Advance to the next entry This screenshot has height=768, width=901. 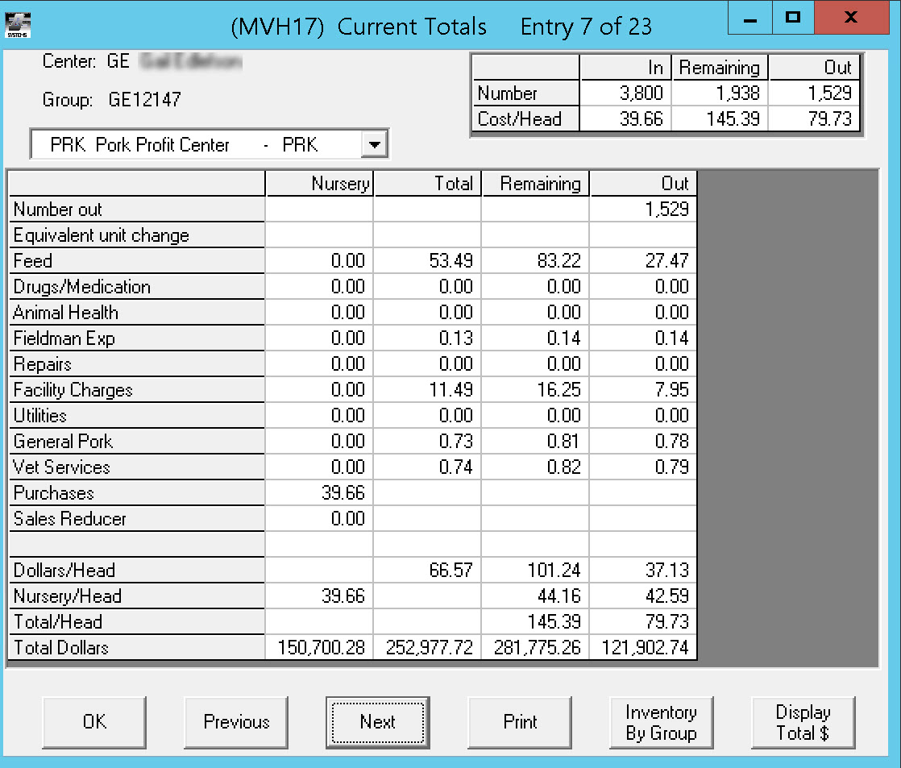tap(377, 722)
